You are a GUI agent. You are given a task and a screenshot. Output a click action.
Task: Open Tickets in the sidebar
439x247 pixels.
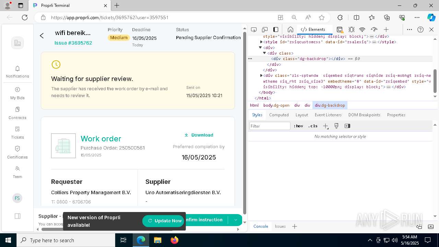[17, 133]
